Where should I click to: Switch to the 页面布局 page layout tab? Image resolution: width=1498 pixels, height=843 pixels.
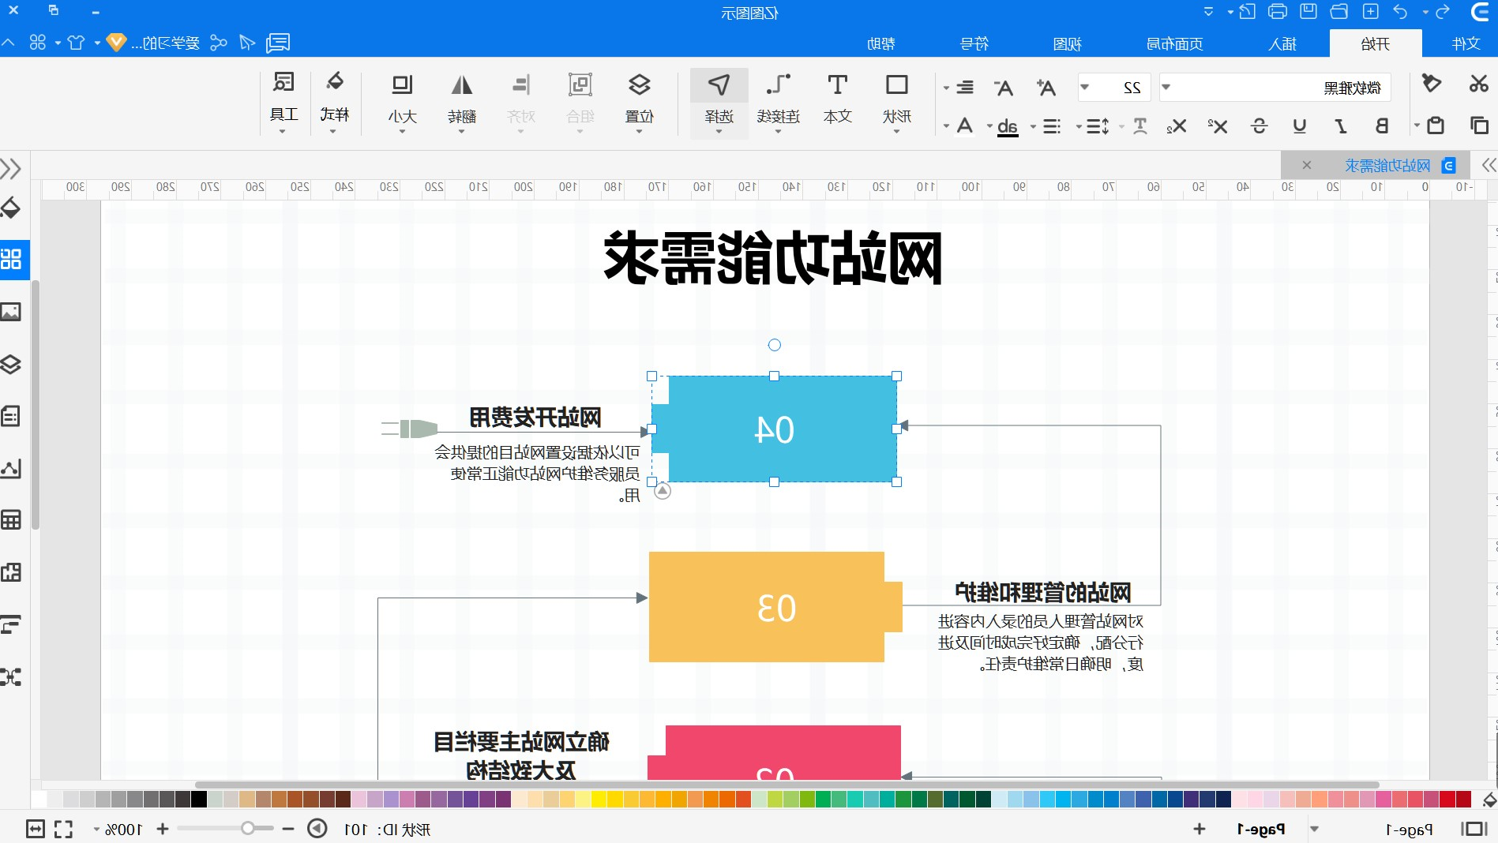tap(1174, 43)
